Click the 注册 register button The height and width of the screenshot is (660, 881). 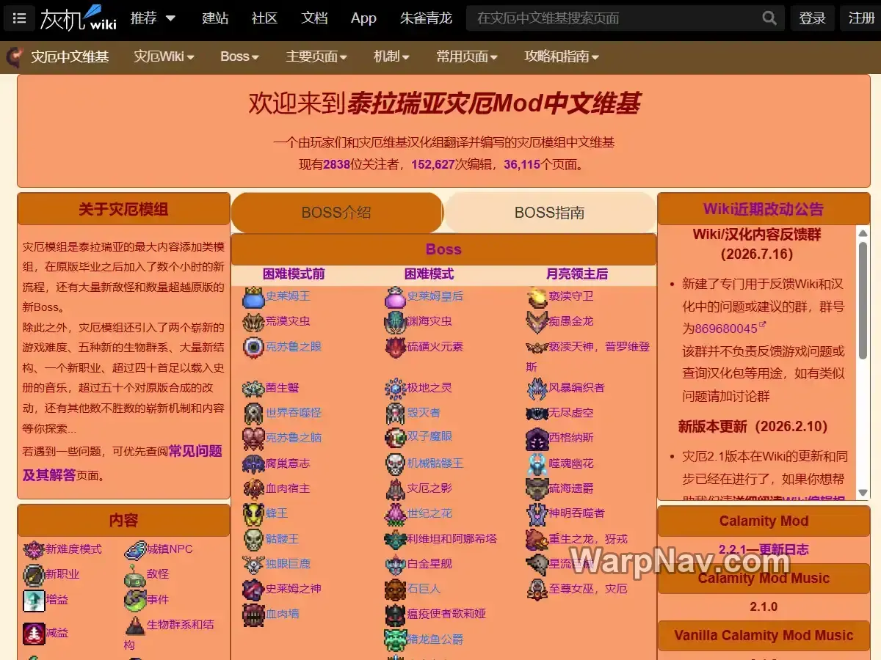click(860, 18)
